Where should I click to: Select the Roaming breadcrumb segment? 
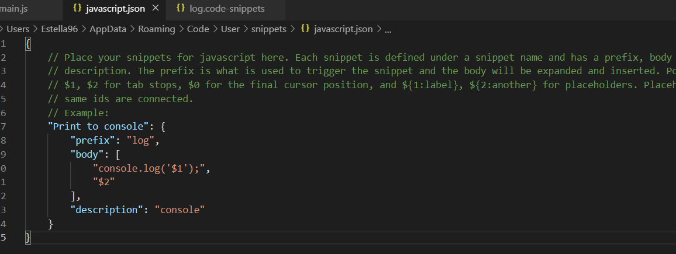157,29
